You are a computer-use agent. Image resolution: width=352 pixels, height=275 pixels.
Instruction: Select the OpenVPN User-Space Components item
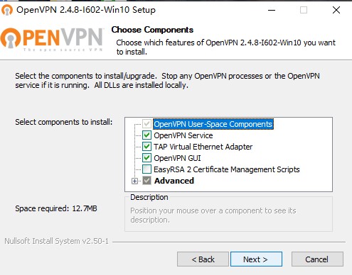[213, 124]
